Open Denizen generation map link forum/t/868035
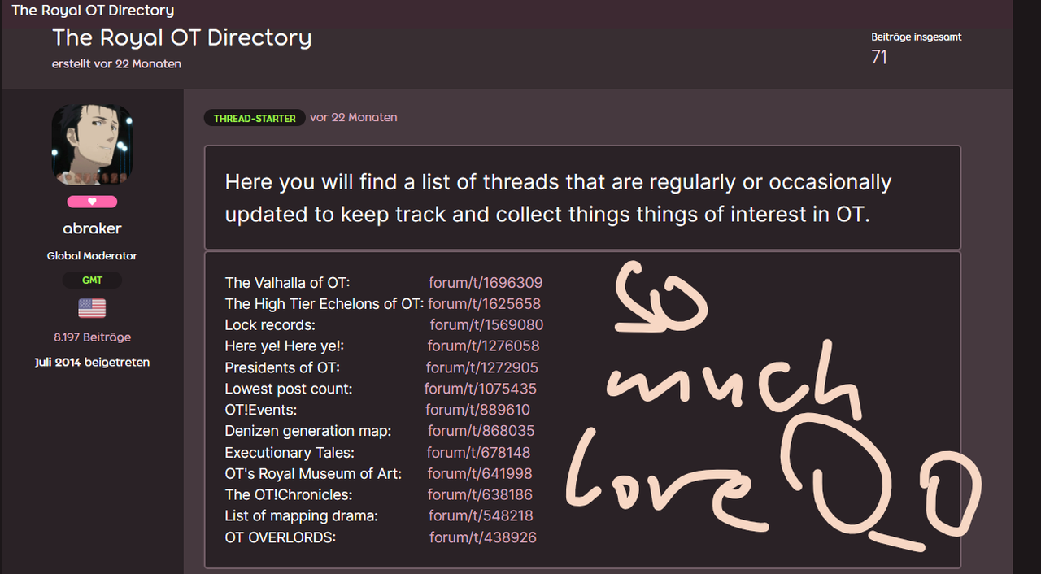Screen dimensions: 1041x574 [481, 431]
